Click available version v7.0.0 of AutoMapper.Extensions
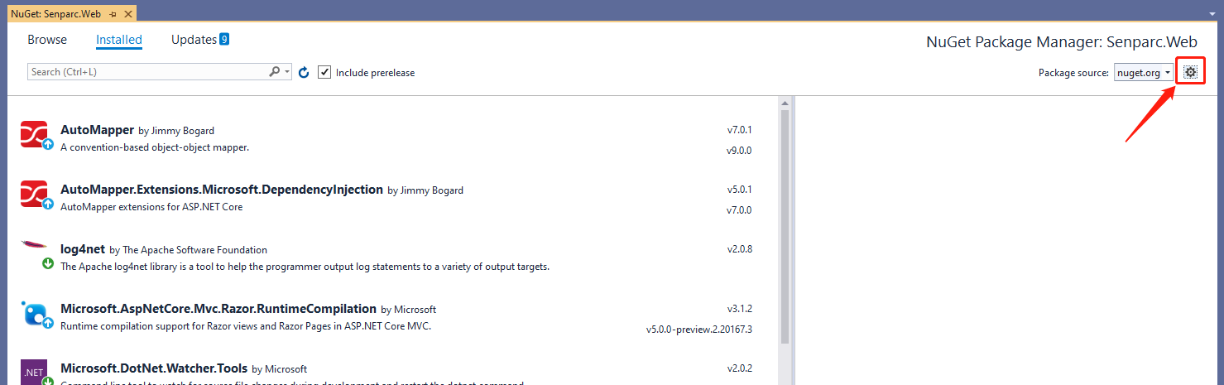Image resolution: width=1224 pixels, height=385 pixels. [739, 210]
